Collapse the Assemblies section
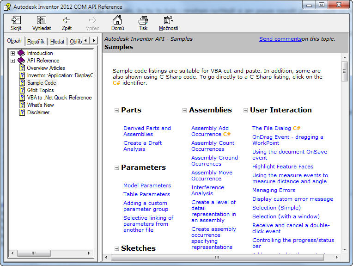This screenshot has width=353, height=266. point(184,110)
